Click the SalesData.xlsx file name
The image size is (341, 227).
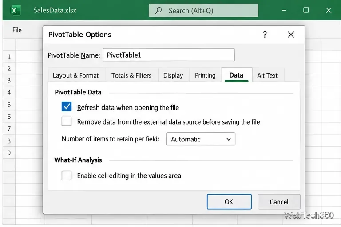tap(55, 10)
